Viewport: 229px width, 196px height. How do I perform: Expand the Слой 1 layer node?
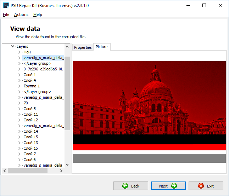tap(19, 75)
